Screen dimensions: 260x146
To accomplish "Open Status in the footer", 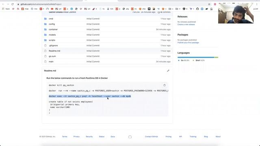I will 102,137.
